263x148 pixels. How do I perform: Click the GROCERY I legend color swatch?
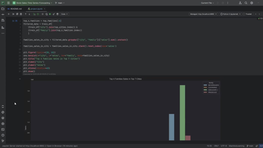point(205,90)
